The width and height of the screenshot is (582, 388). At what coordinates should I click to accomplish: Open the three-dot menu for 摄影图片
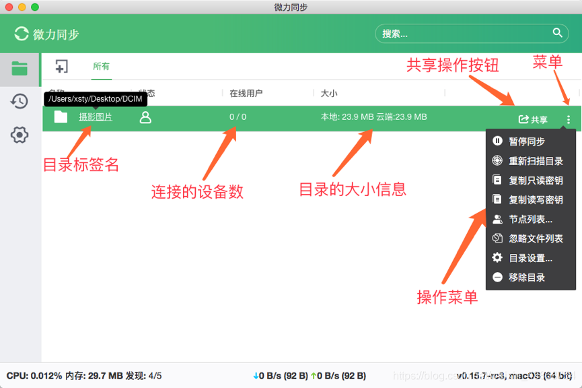click(x=569, y=119)
